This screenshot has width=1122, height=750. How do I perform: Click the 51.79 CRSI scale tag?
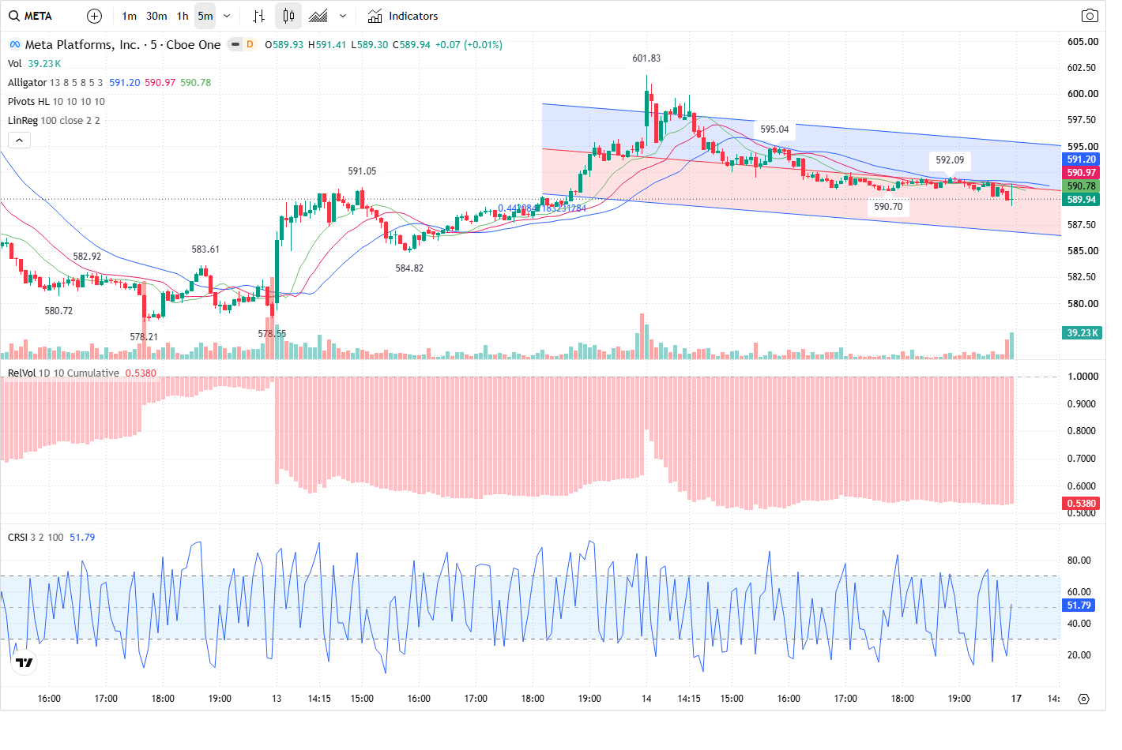[x=1079, y=606]
